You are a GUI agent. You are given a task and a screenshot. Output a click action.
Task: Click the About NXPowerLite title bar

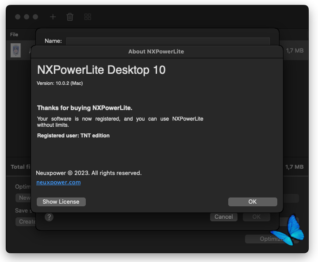[157, 52]
